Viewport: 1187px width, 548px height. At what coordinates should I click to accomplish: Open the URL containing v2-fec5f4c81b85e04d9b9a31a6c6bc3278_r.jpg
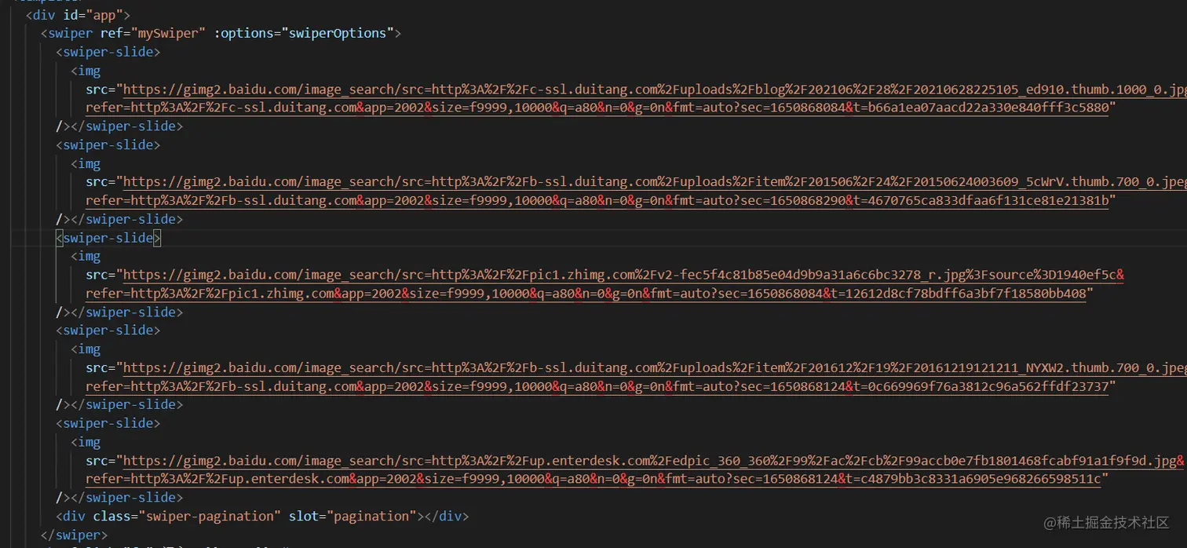[x=623, y=275]
